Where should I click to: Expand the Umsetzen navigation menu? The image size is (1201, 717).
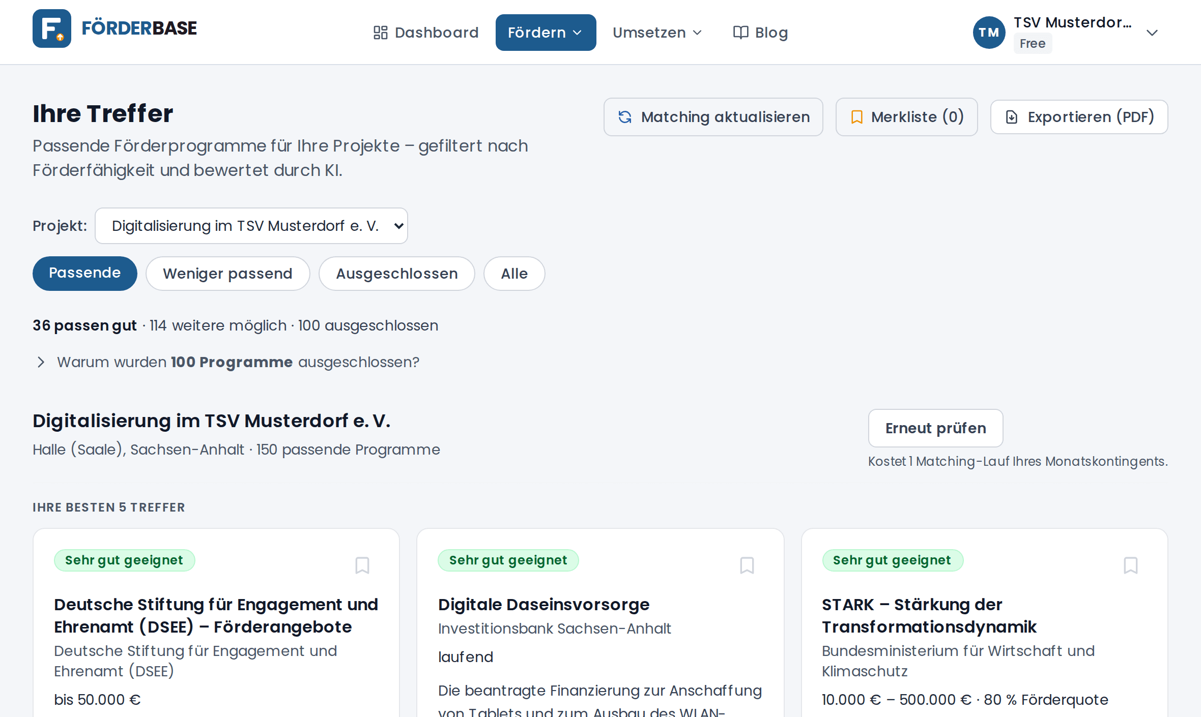point(657,33)
